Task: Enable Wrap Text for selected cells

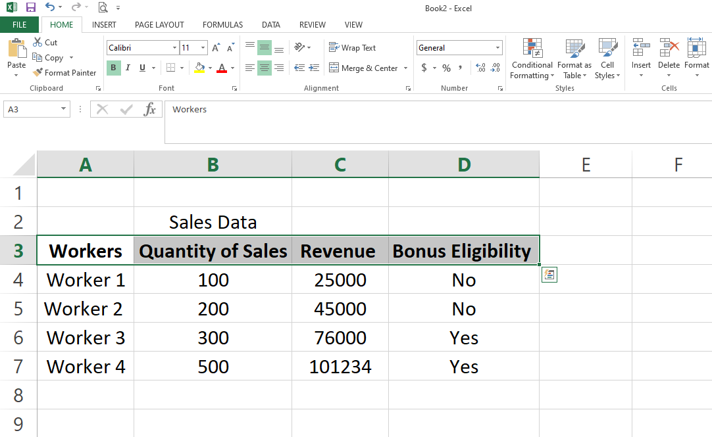Action: (x=352, y=48)
